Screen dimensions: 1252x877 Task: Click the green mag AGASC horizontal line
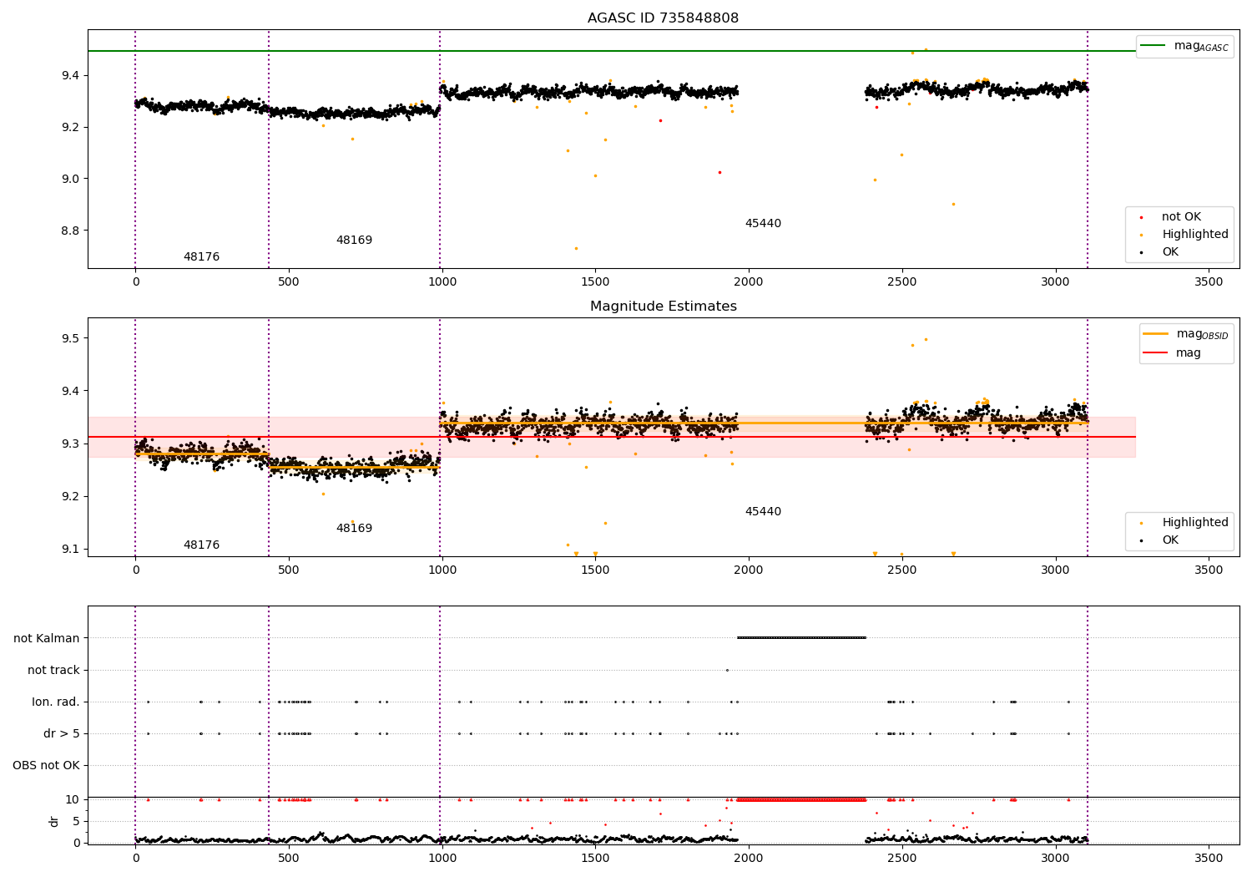pyautogui.click(x=612, y=51)
